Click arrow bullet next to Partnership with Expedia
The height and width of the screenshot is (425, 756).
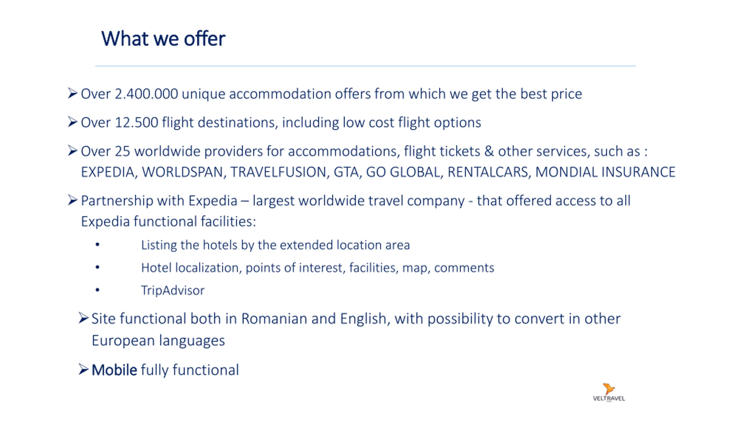(72, 200)
